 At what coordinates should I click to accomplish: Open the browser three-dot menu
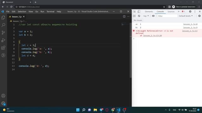tap(199, 7)
